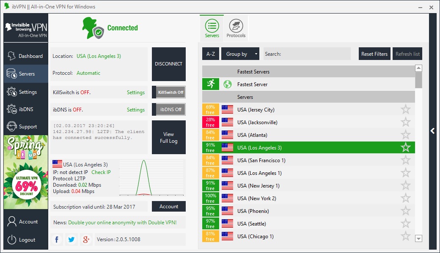Select the Fastest Server row

coord(309,84)
